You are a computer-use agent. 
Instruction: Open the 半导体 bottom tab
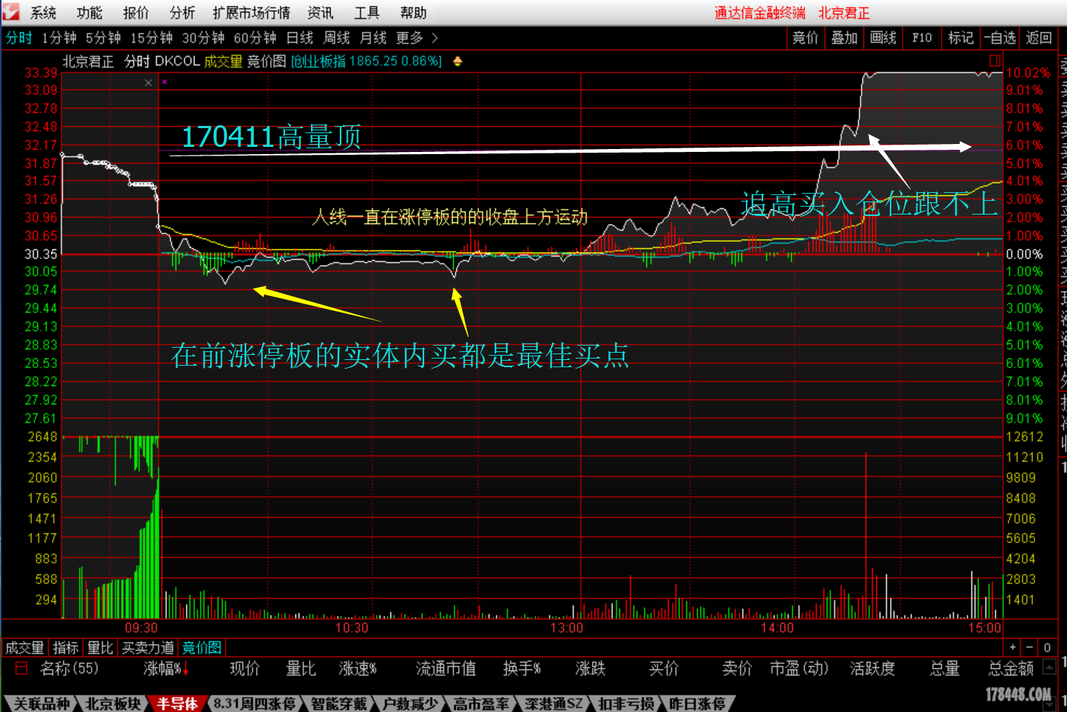[x=177, y=703]
